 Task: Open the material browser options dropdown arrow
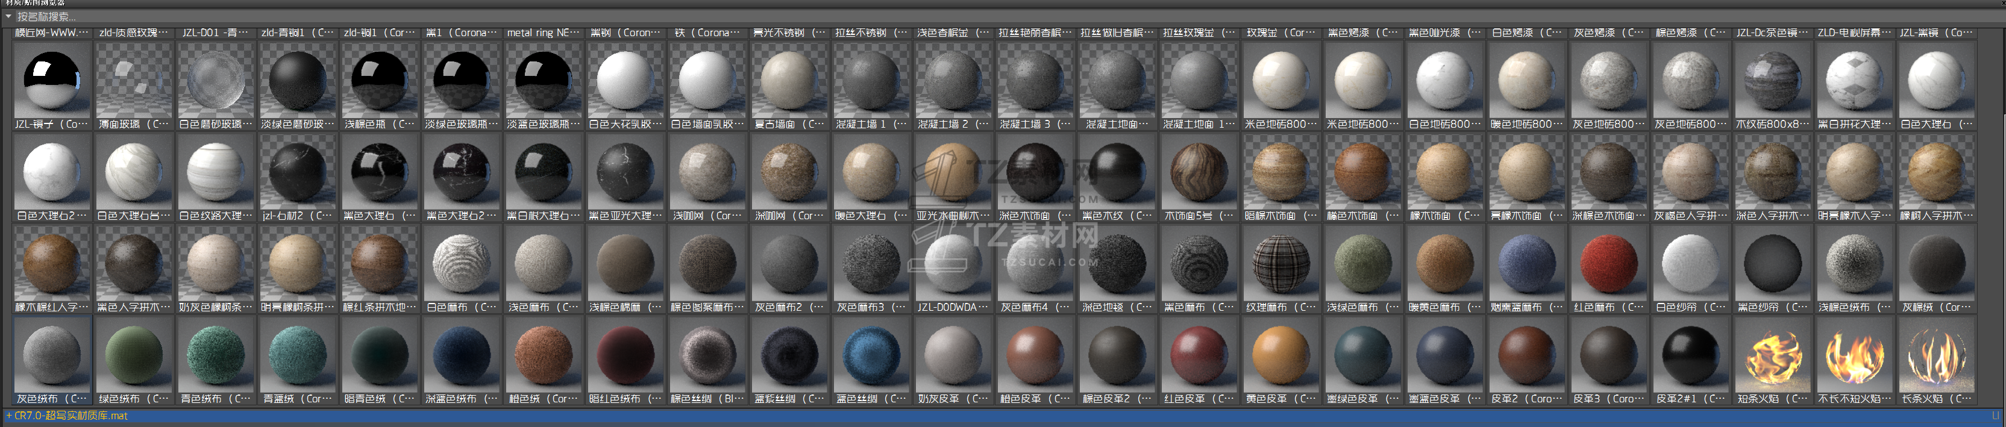[x=8, y=16]
